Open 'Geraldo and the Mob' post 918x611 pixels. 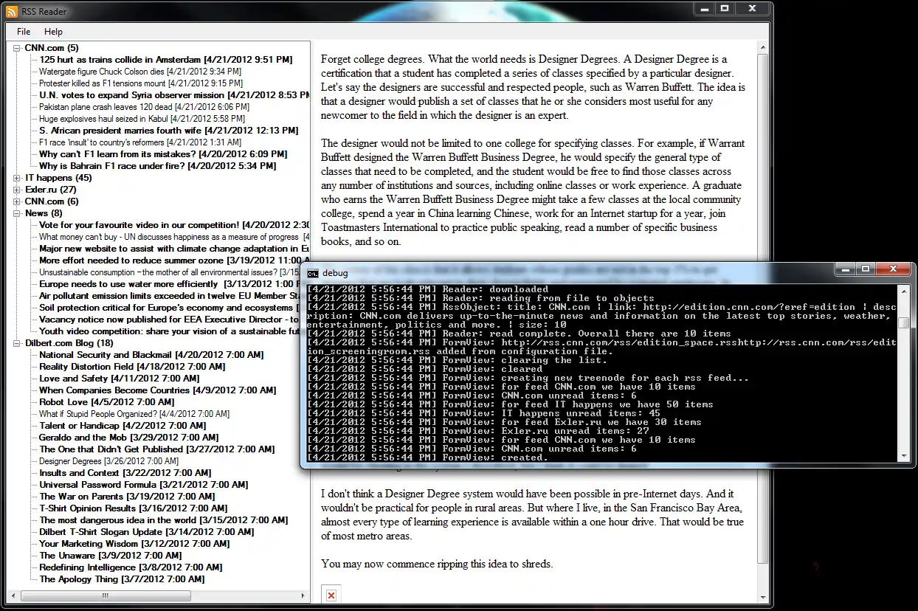(129, 438)
